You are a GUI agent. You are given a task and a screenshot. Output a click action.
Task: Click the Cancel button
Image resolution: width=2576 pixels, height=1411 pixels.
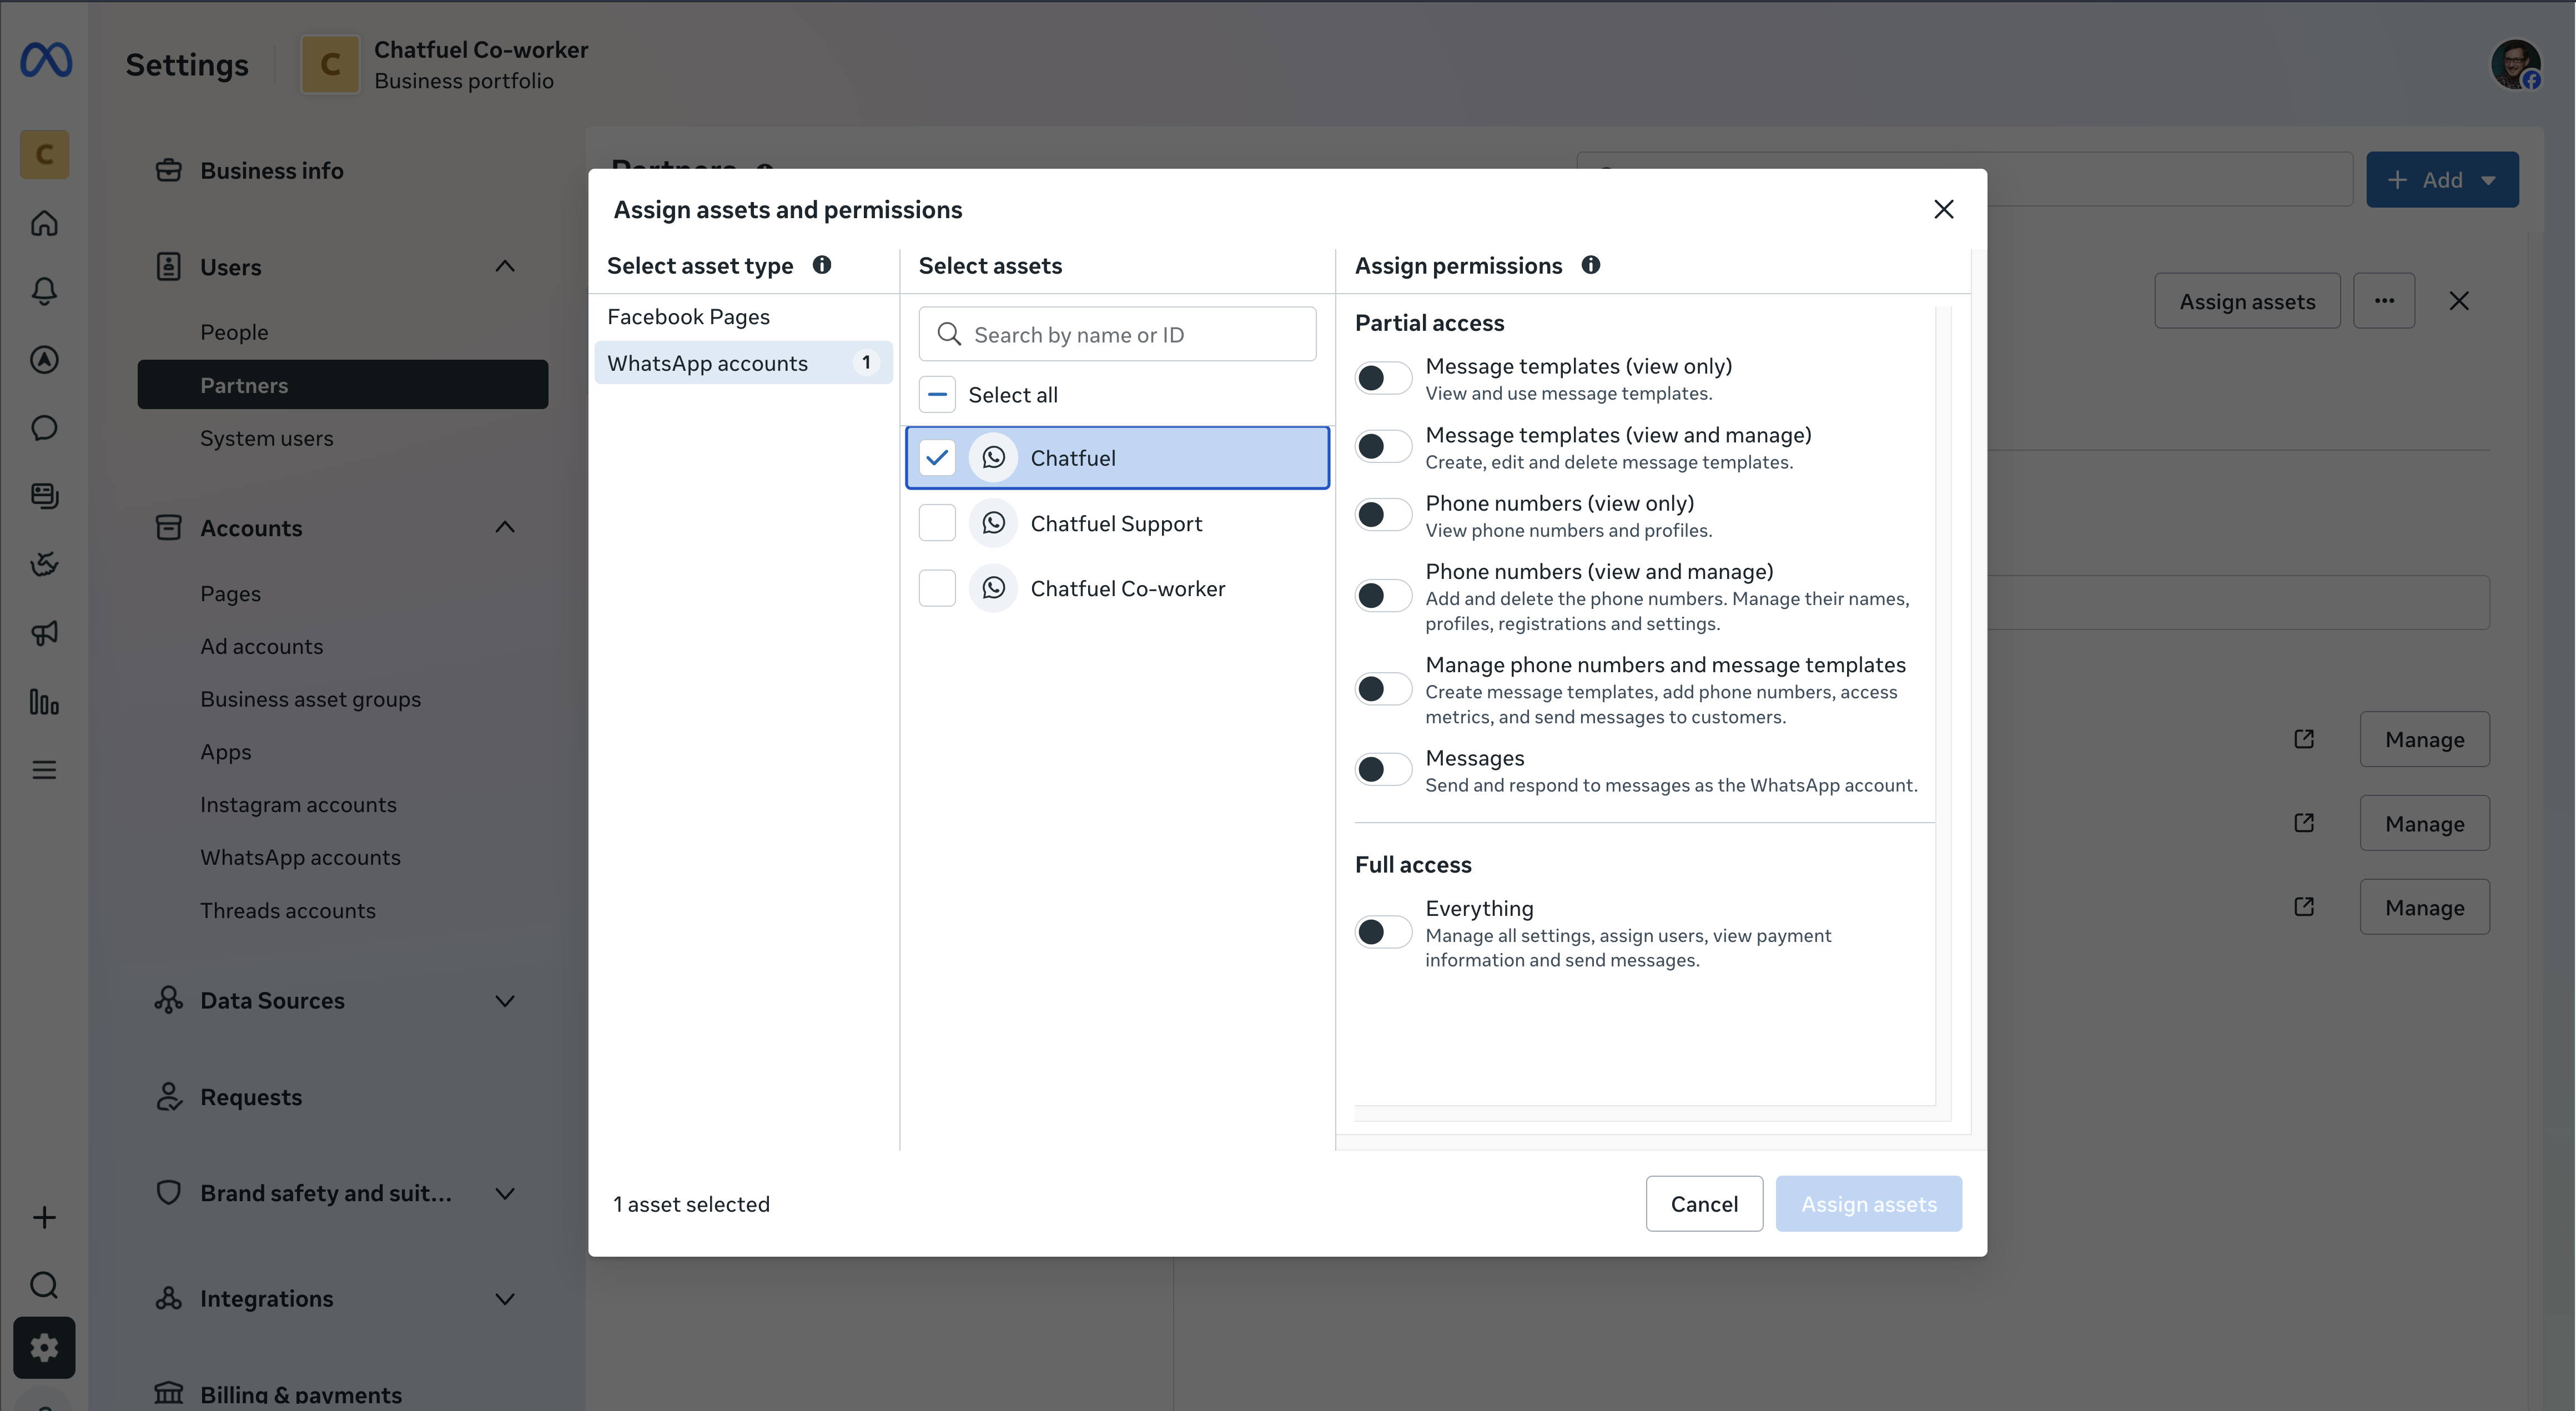point(1704,1204)
